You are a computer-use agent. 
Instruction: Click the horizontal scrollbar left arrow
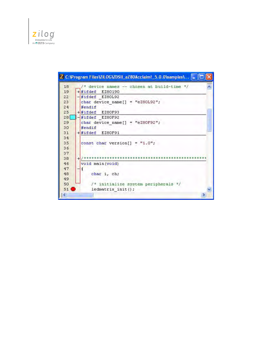64,195
